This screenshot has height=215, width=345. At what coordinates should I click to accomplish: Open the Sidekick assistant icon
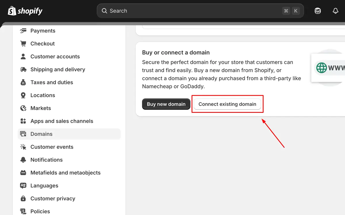click(x=318, y=11)
